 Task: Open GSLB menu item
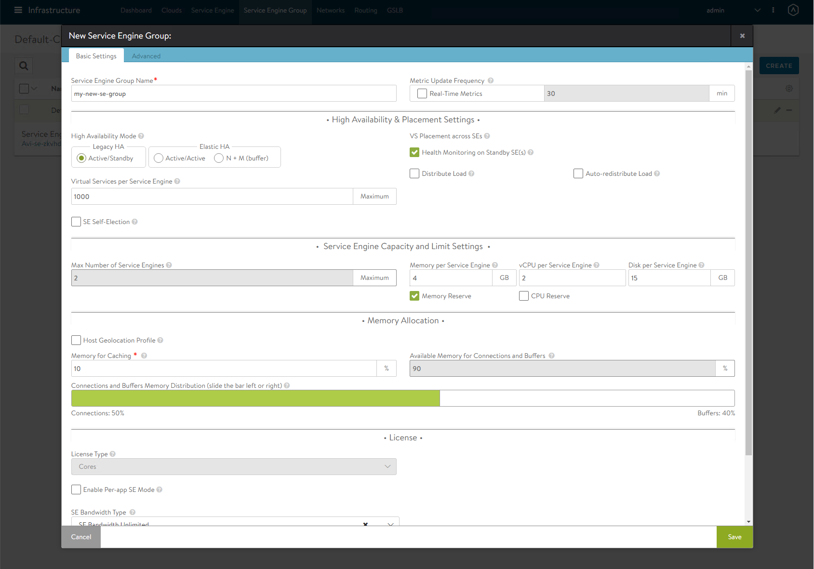pyautogui.click(x=395, y=10)
